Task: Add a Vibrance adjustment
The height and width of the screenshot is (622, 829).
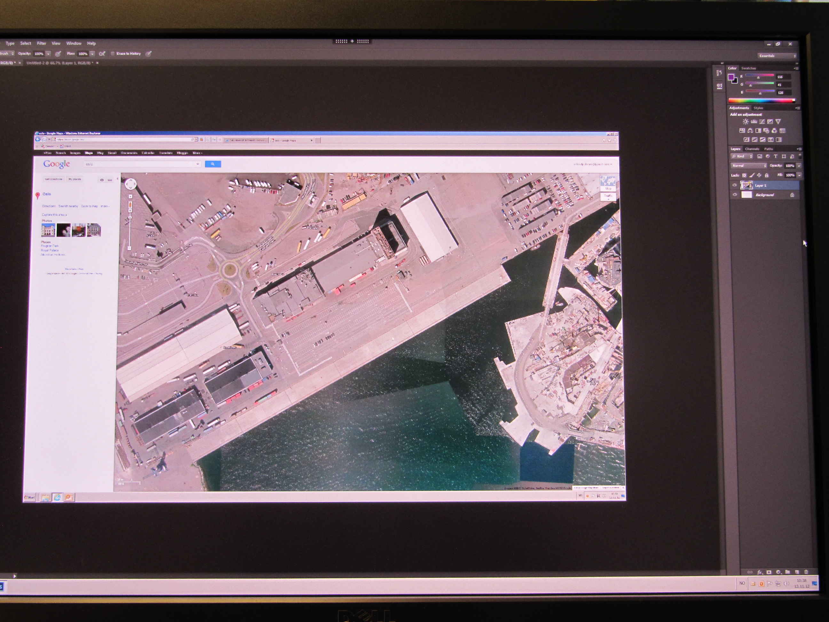Action: (x=778, y=122)
